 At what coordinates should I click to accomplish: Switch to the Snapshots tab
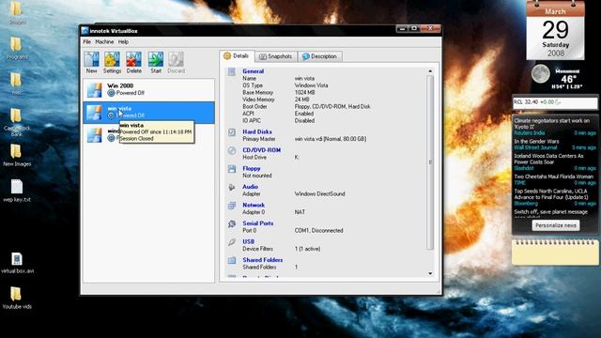[x=275, y=56]
